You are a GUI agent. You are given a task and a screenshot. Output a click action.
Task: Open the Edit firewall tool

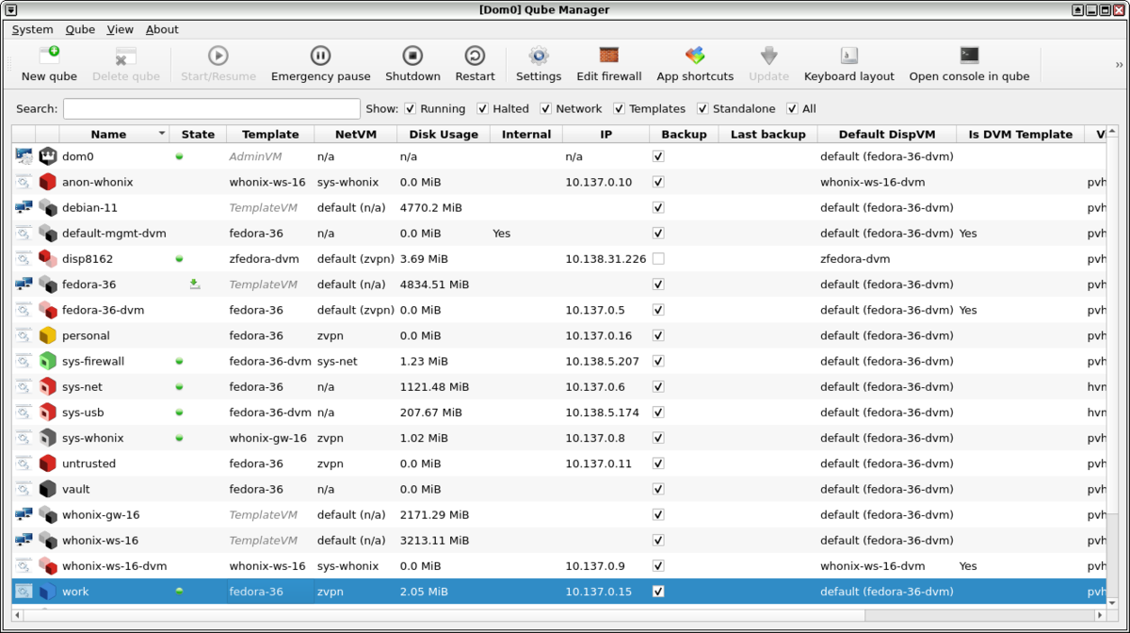tap(609, 56)
